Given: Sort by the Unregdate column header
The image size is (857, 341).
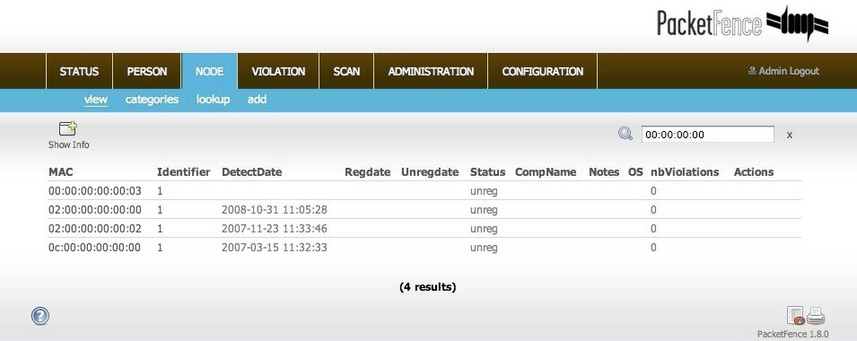Looking at the screenshot, I should [x=430, y=172].
